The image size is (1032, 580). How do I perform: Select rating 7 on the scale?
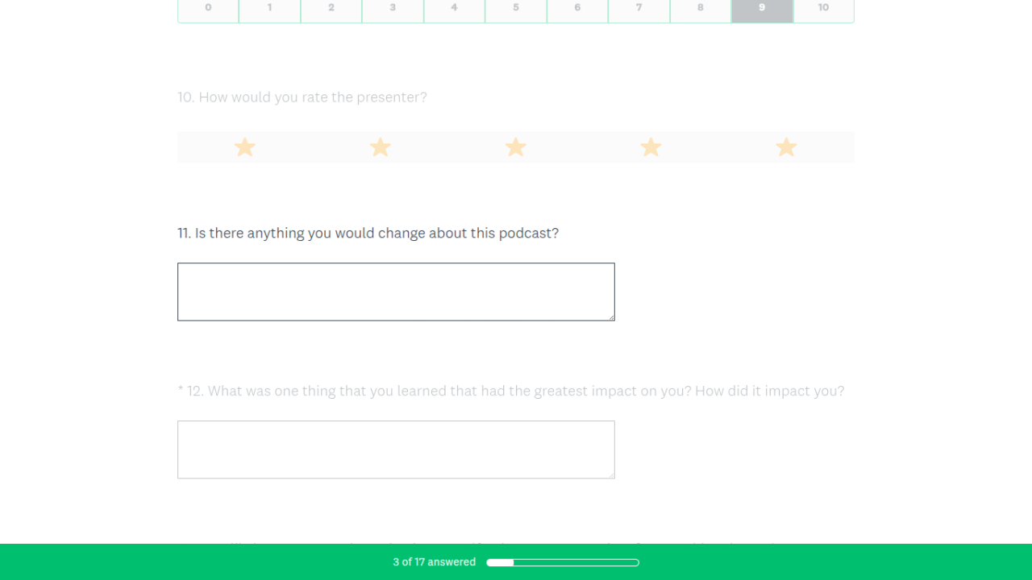[x=639, y=9]
